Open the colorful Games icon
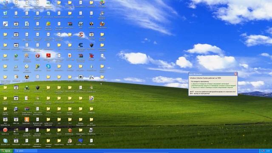272x153 pixels. tap(91, 98)
